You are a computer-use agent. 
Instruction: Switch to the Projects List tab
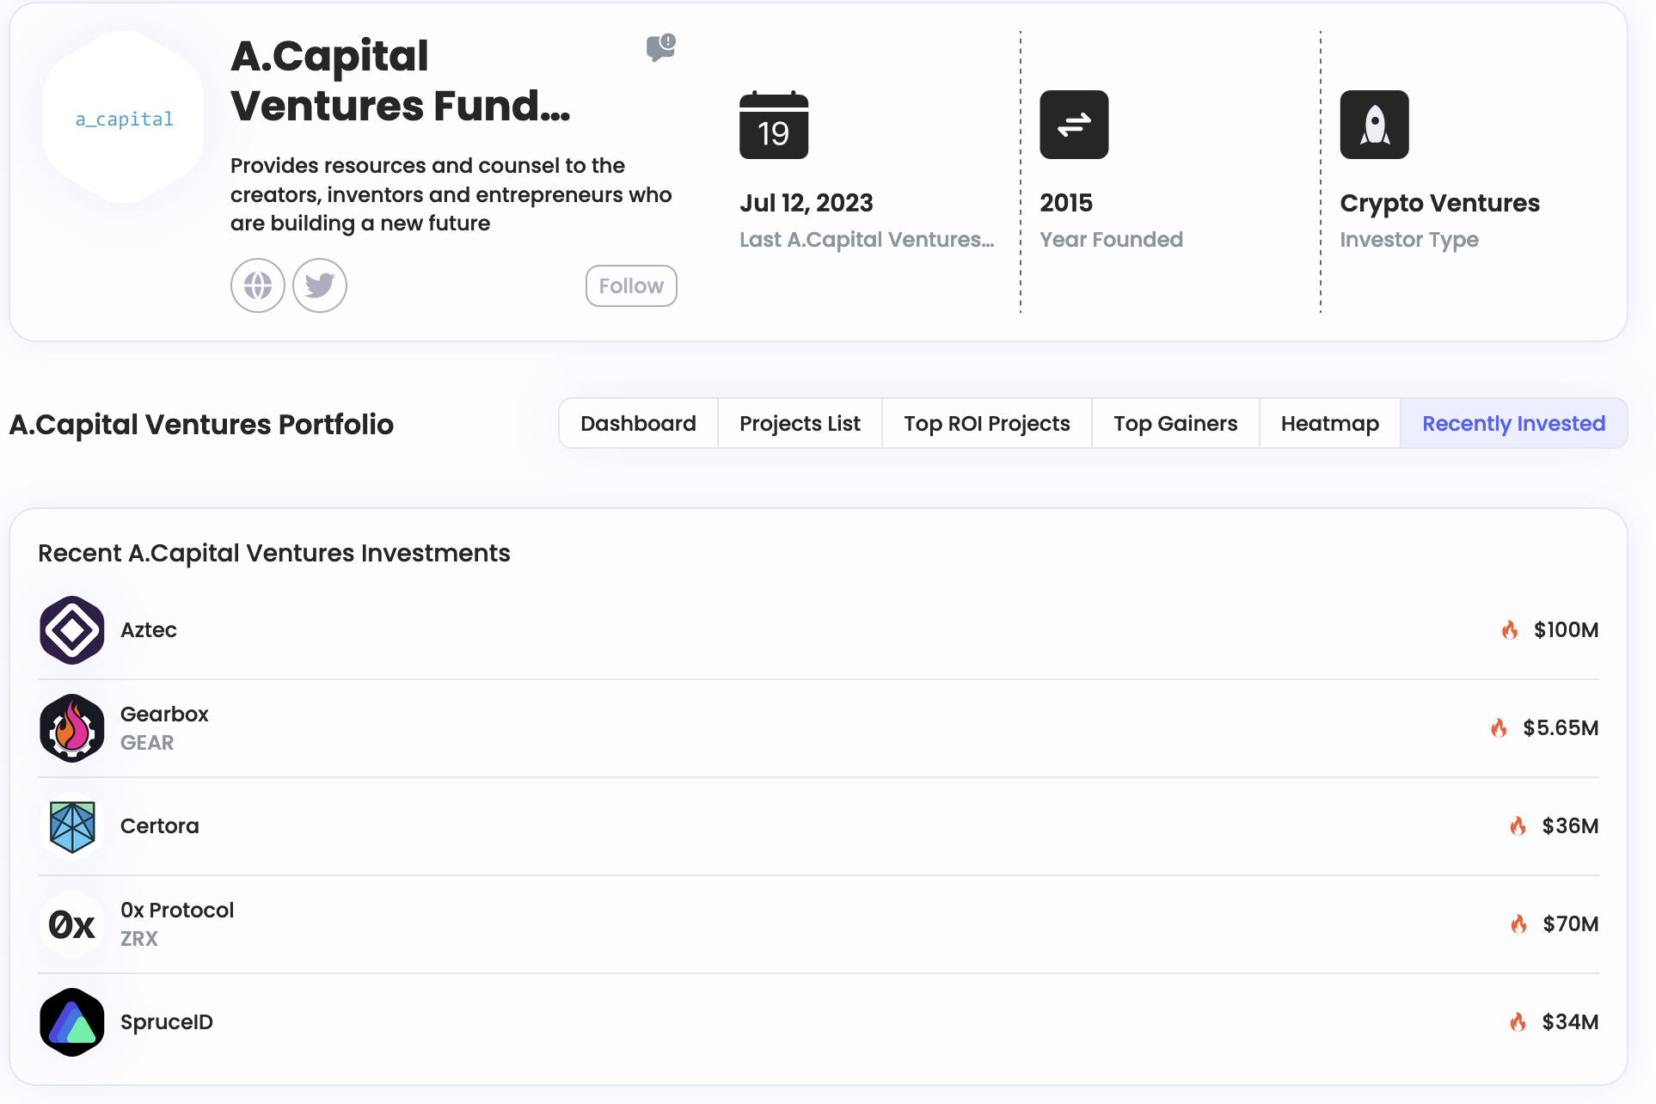point(800,424)
